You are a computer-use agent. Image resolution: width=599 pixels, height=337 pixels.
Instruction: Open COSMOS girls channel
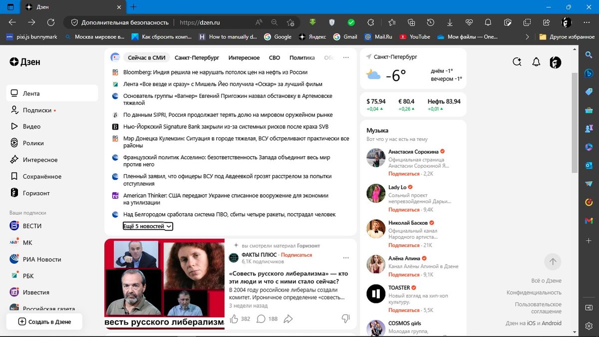pos(404,323)
